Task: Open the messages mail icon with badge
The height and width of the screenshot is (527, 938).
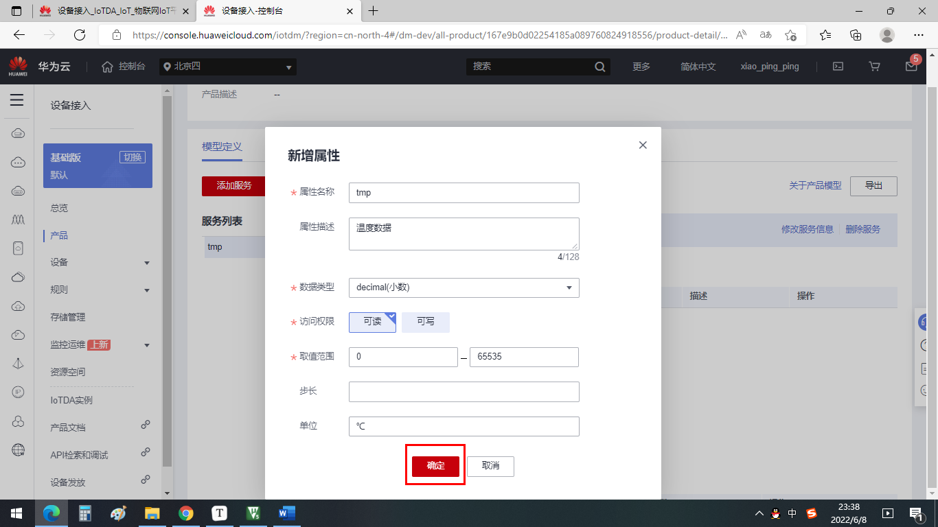Action: click(x=911, y=67)
